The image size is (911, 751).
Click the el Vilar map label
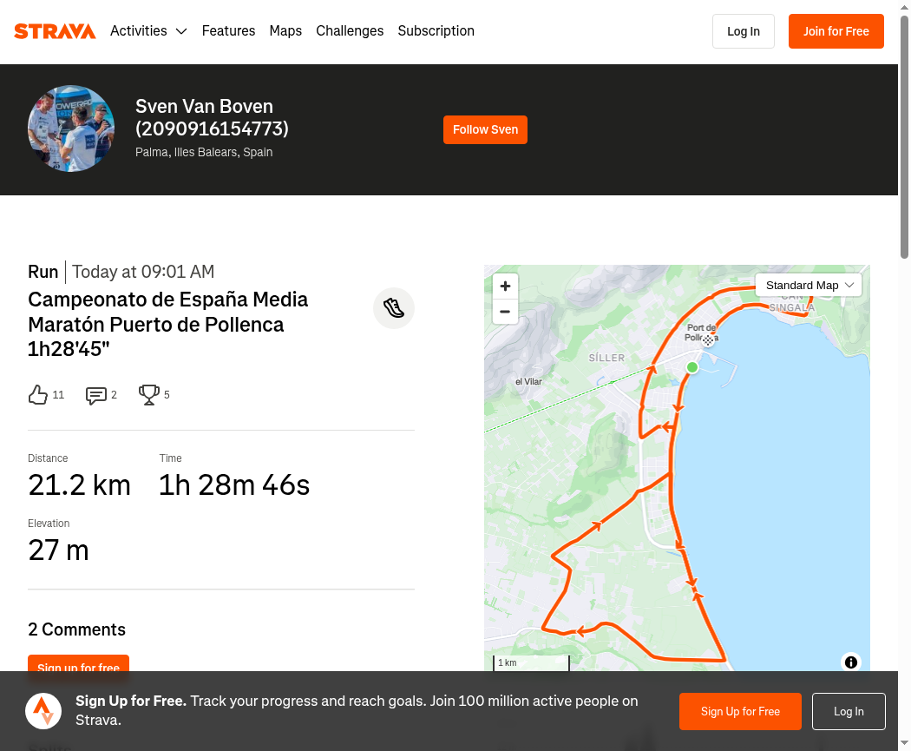click(528, 382)
